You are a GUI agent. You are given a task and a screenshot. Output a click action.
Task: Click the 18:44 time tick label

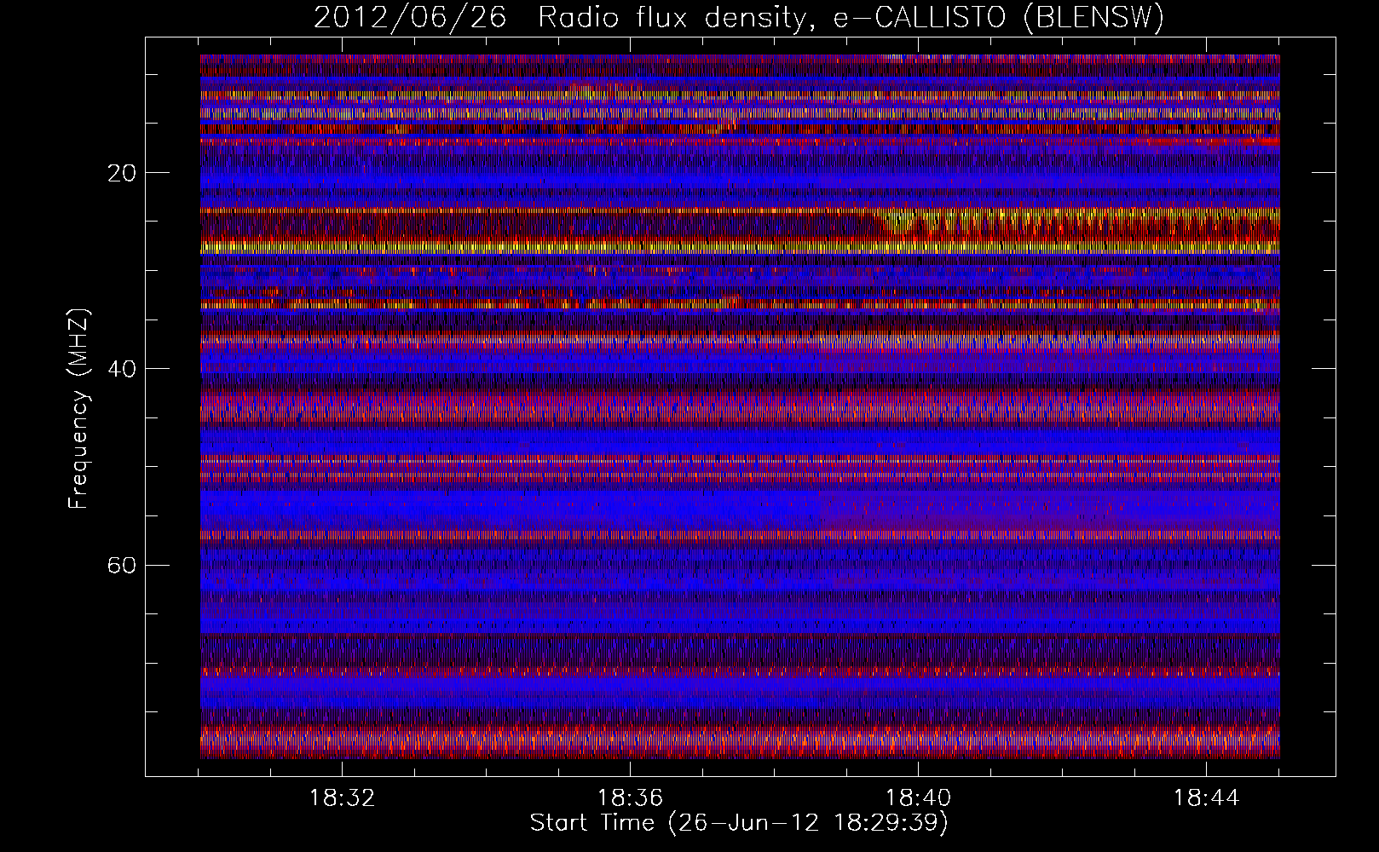(x=1206, y=798)
